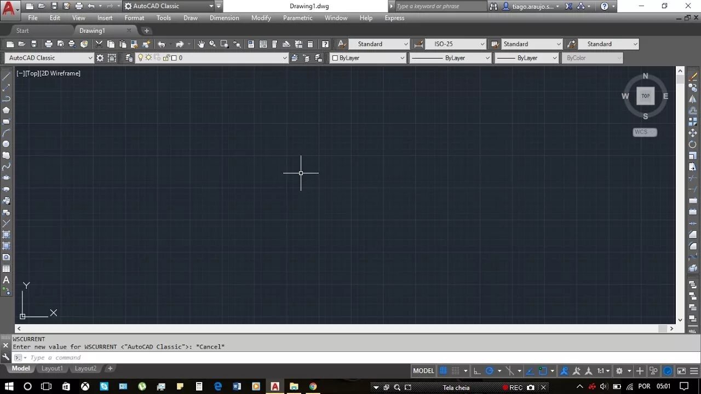
Task: Select the Rotate modify tool
Action: click(x=693, y=144)
